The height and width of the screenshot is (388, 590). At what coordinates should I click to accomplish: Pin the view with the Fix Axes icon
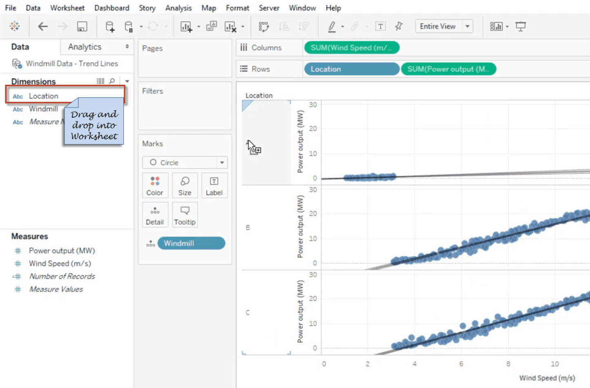[399, 26]
